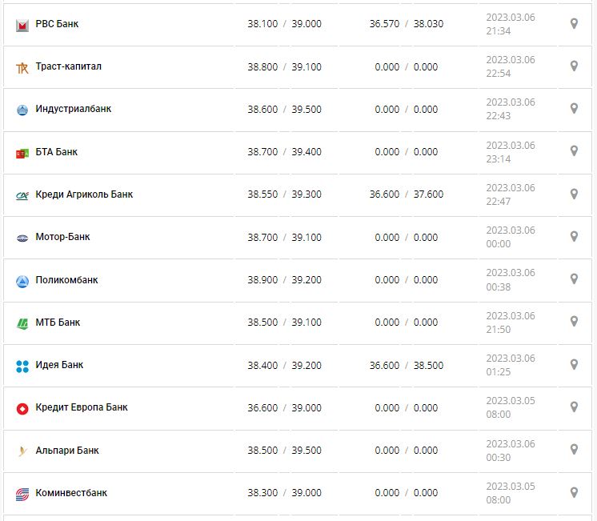This screenshot has height=521, width=597.
Task: Open location pin for Траст-капитал row
Action: point(574,66)
